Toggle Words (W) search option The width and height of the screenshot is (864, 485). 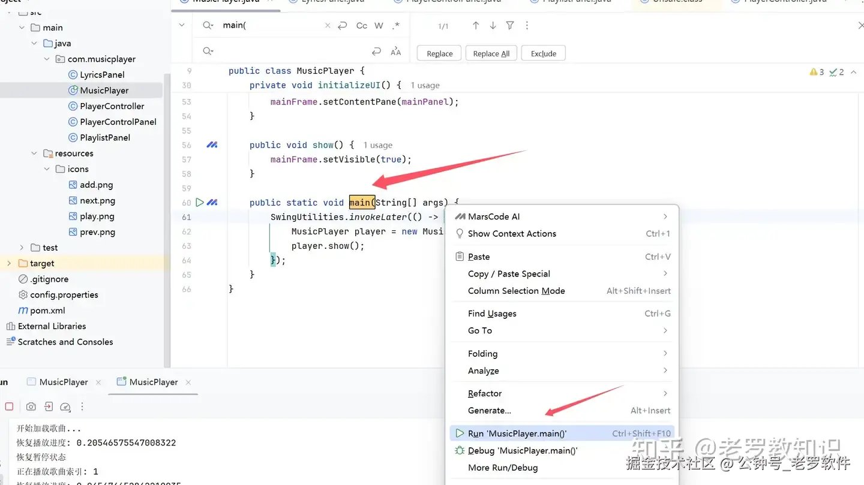pos(379,25)
